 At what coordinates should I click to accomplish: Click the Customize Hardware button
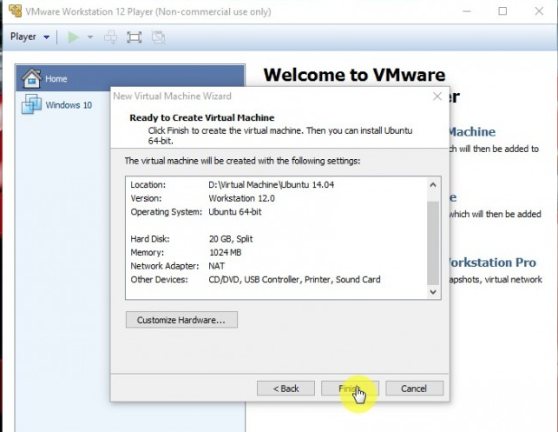pos(181,320)
